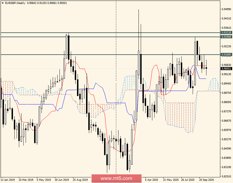Click the 5 Apr 2020 date label
Screen dimensions: 233x183
tap(151, 180)
